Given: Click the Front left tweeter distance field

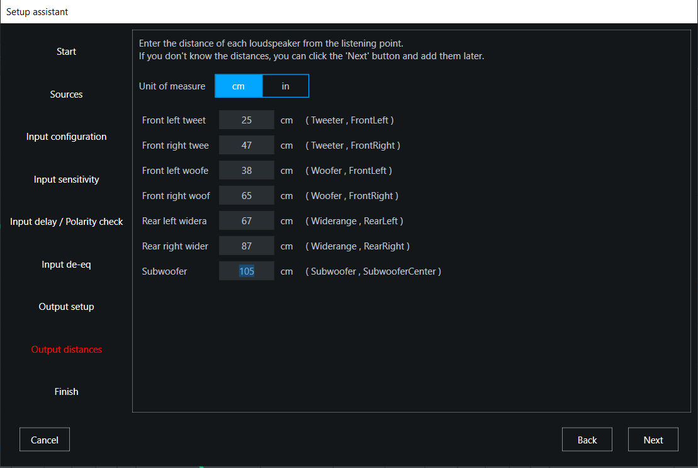Looking at the screenshot, I should click(246, 120).
